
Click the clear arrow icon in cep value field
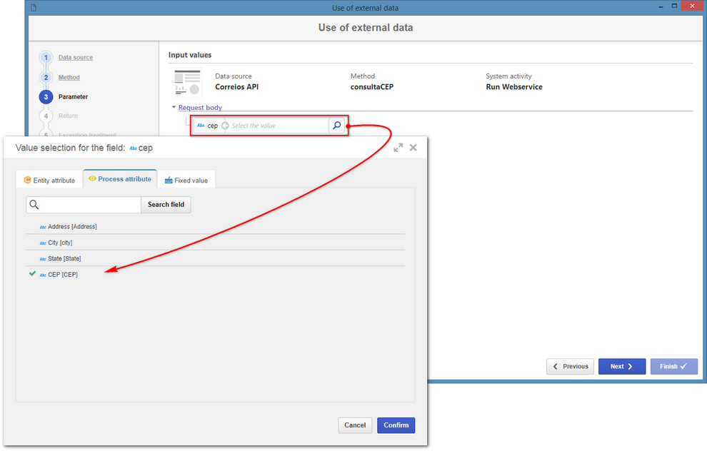225,126
